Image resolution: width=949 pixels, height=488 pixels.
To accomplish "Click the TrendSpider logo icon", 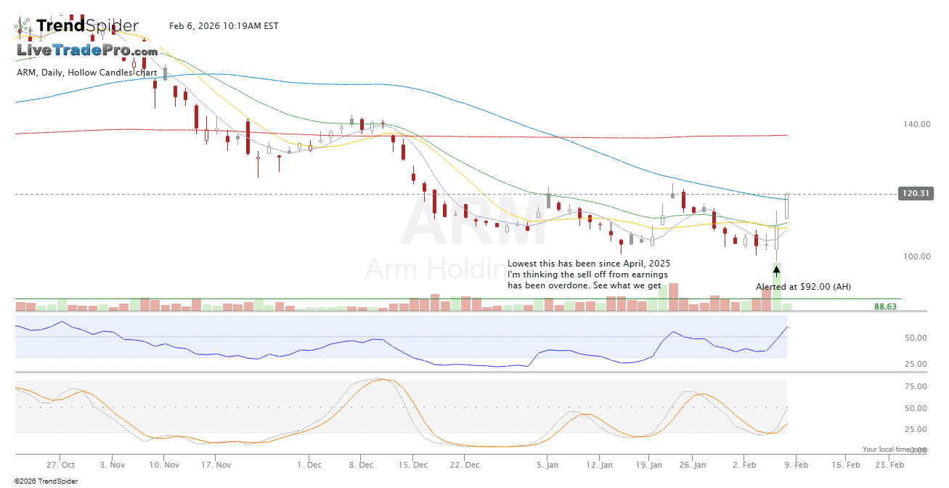I will (x=24, y=27).
